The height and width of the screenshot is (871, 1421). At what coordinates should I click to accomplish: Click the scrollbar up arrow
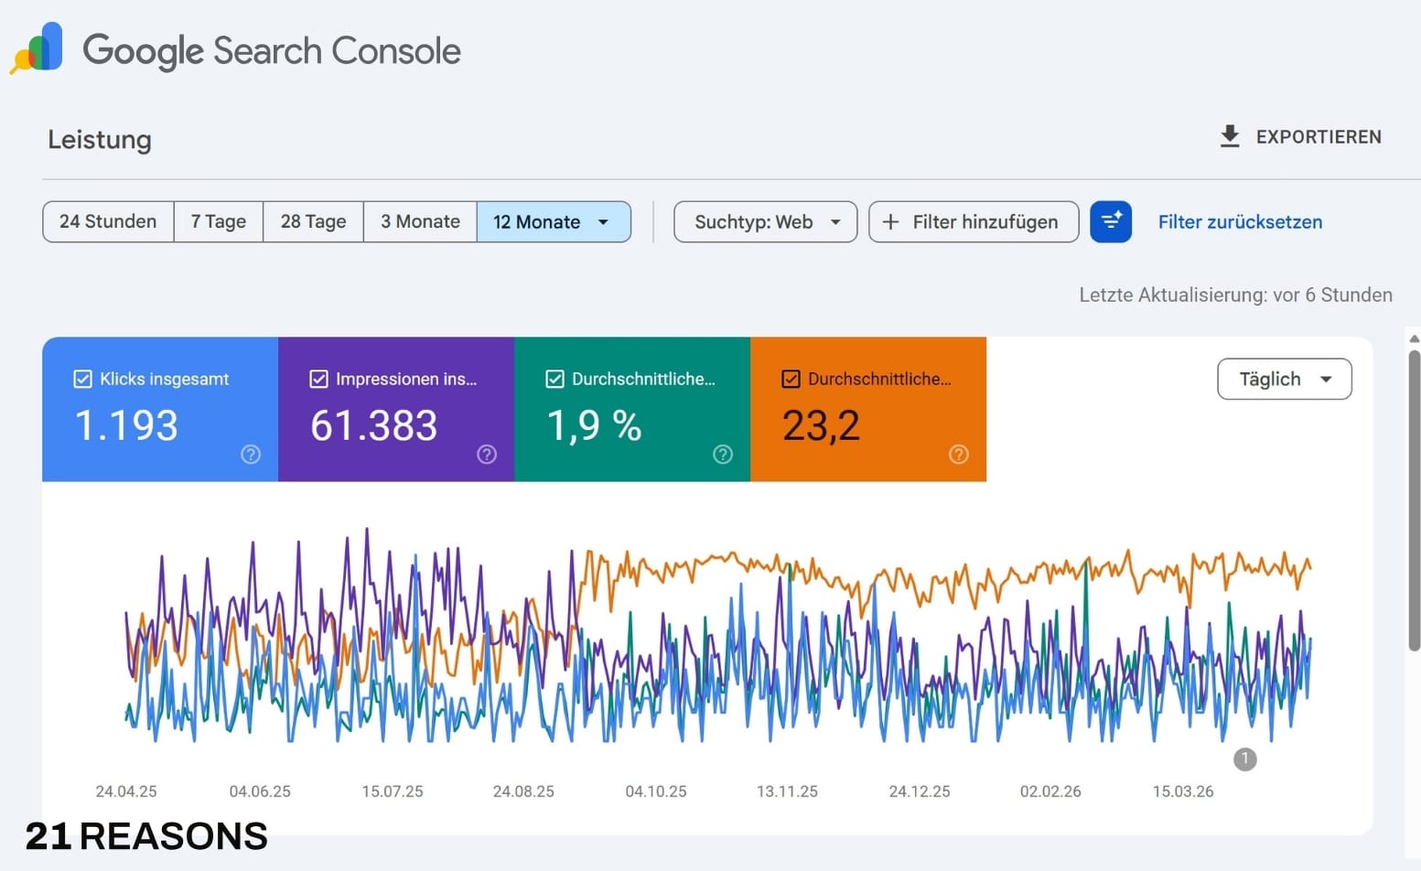1414,339
